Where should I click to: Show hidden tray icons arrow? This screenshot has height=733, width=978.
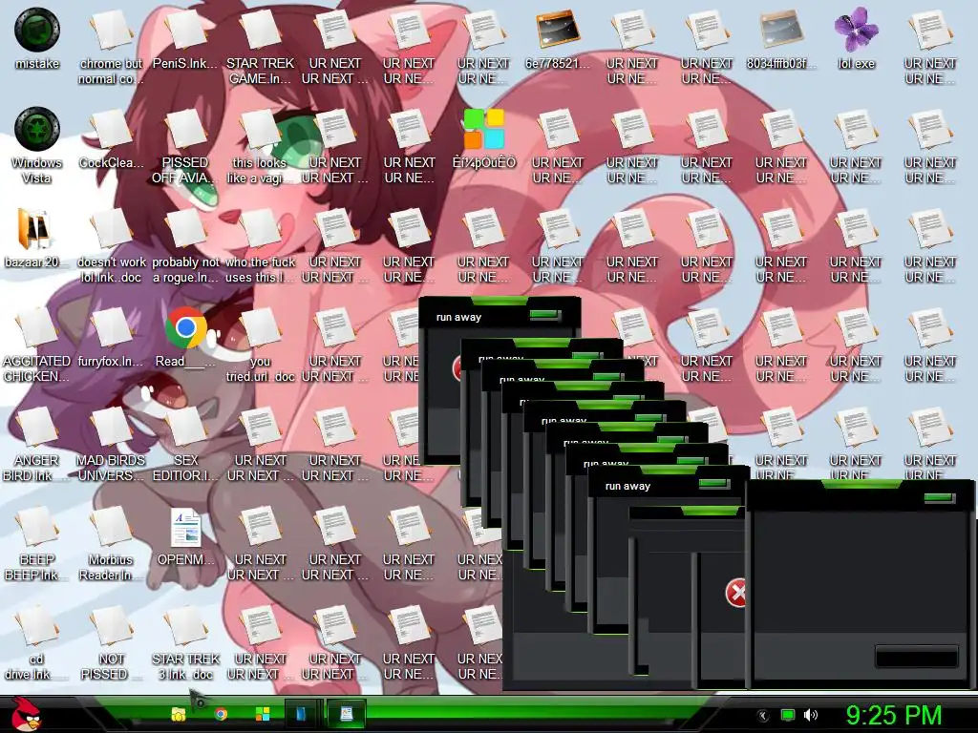pyautogui.click(x=762, y=715)
